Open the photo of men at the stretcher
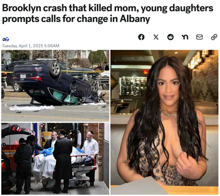 tap(55, 159)
